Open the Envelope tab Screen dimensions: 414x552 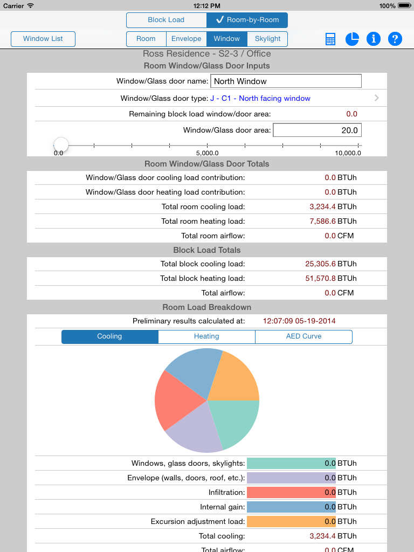[186, 39]
